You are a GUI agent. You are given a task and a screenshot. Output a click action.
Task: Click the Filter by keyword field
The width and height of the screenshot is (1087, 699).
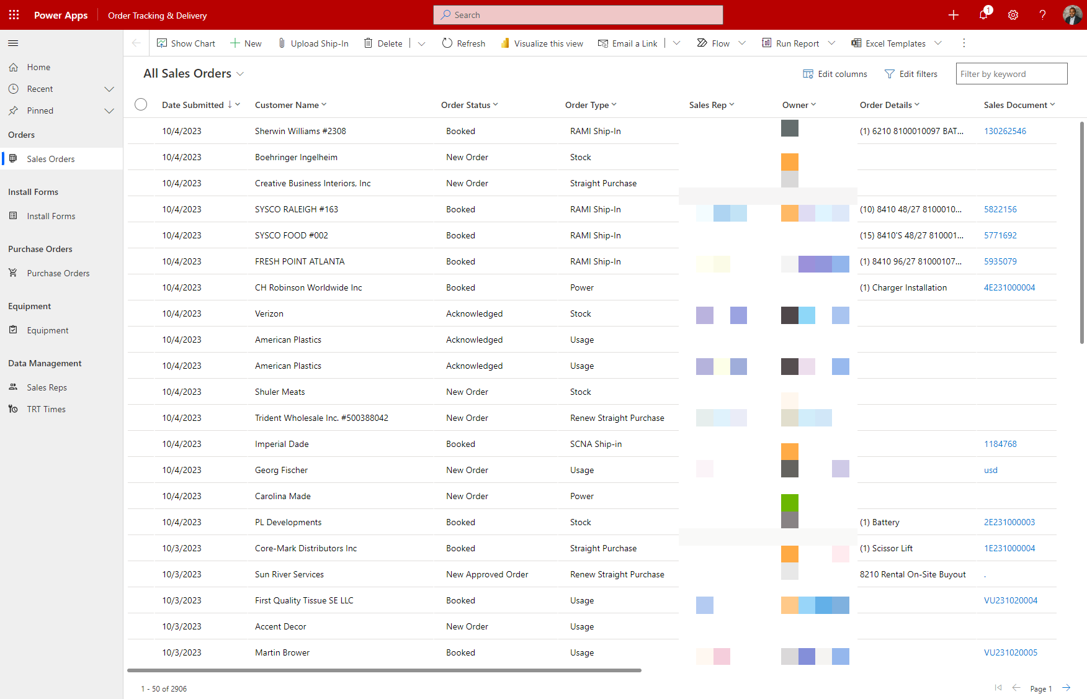pyautogui.click(x=1011, y=74)
